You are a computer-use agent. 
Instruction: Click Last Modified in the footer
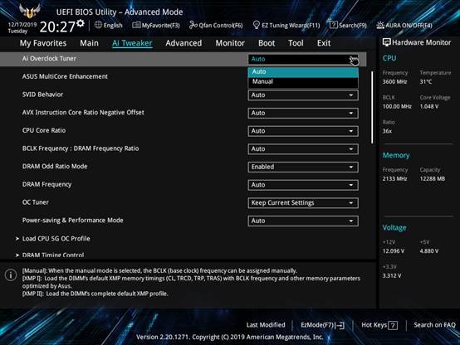tap(266, 325)
